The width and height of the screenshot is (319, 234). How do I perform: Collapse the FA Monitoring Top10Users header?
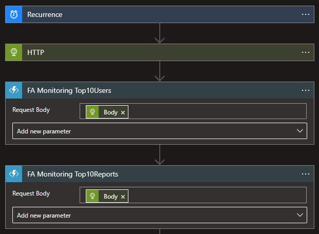coord(154,90)
